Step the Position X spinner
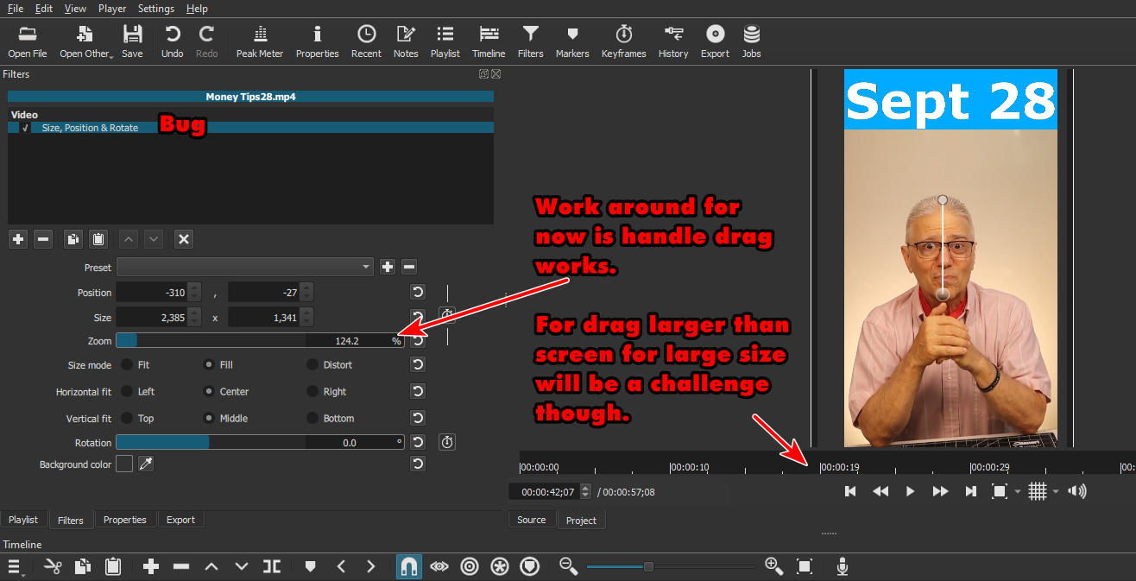This screenshot has width=1136, height=581. pos(194,292)
